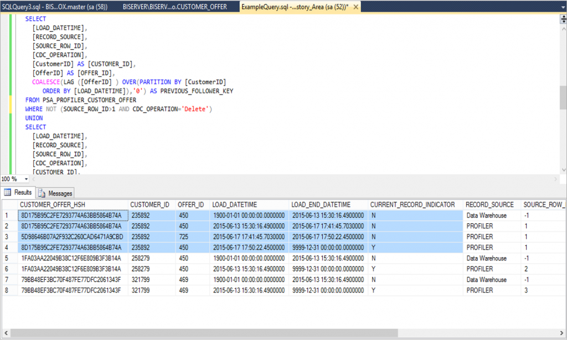The height and width of the screenshot is (340, 567).
Task: Click the LOAD_DATETIME column header
Action: click(x=249, y=205)
